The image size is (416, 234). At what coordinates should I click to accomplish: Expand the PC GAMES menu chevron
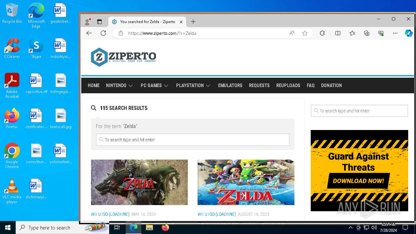pyautogui.click(x=166, y=86)
